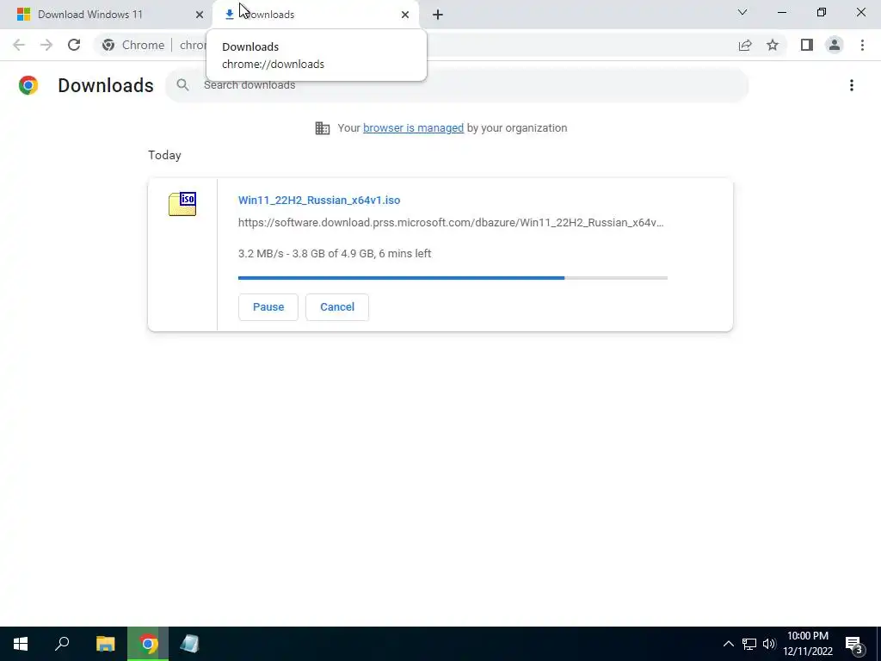Close the Downloads tab
The height and width of the screenshot is (661, 881).
coord(405,15)
